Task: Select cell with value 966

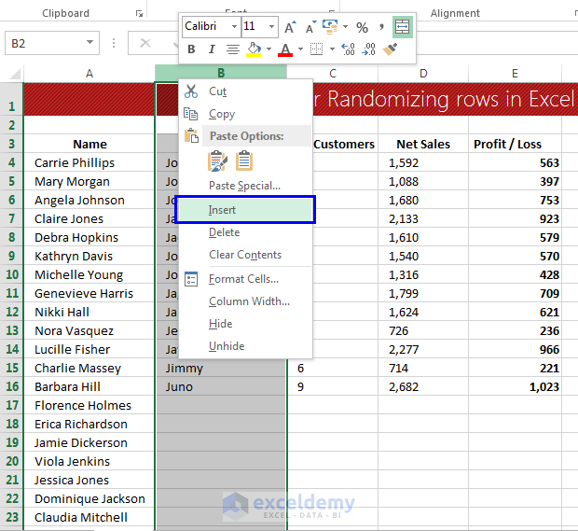Action: pos(515,349)
